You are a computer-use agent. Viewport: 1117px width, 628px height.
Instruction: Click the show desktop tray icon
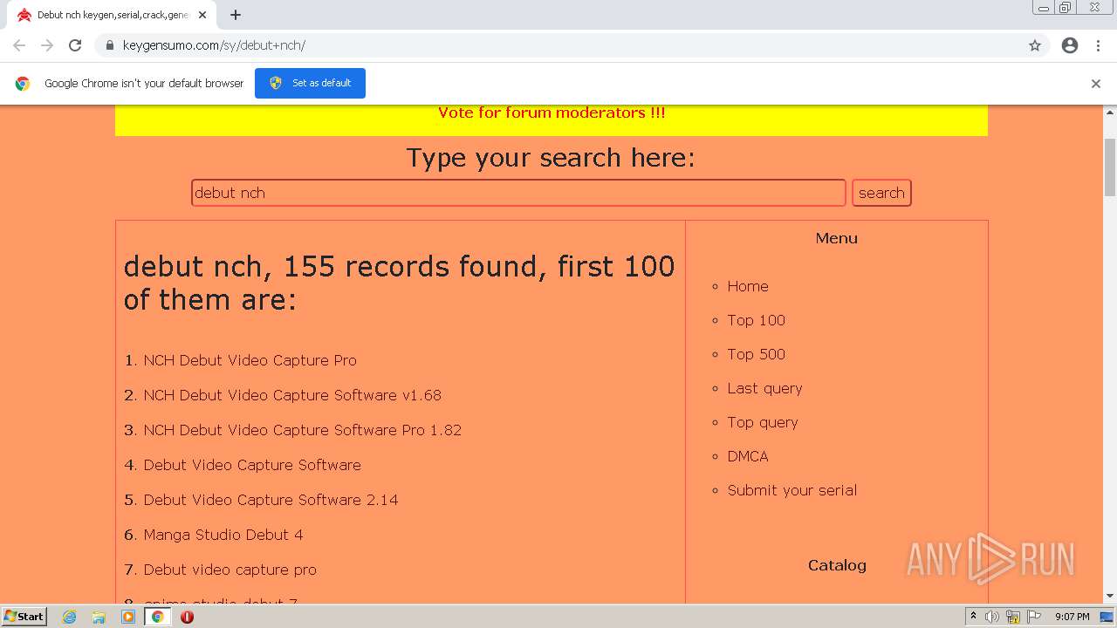tap(1107, 617)
